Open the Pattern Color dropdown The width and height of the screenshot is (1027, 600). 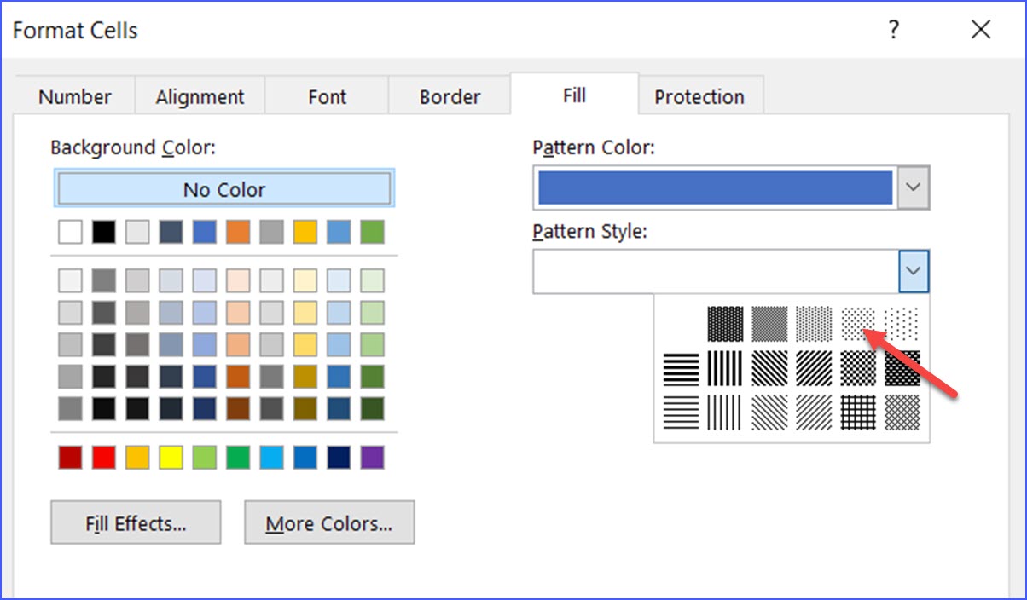coord(913,187)
